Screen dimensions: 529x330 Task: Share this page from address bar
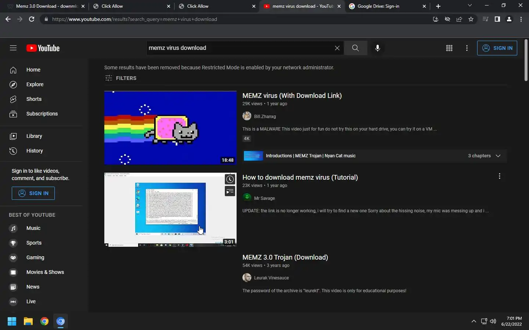click(459, 19)
